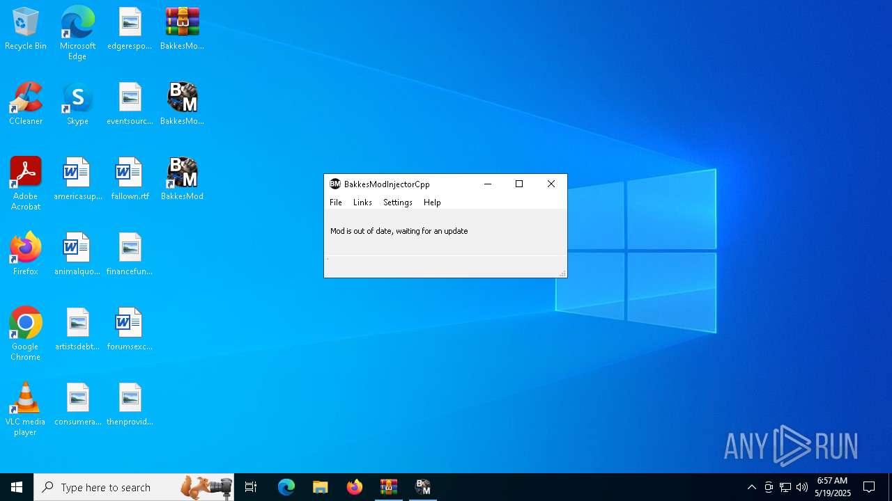
Task: Select the fallown.rtf document icon
Action: (130, 180)
